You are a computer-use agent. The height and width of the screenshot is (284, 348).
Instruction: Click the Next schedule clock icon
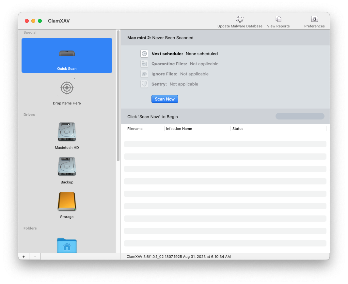tap(144, 54)
